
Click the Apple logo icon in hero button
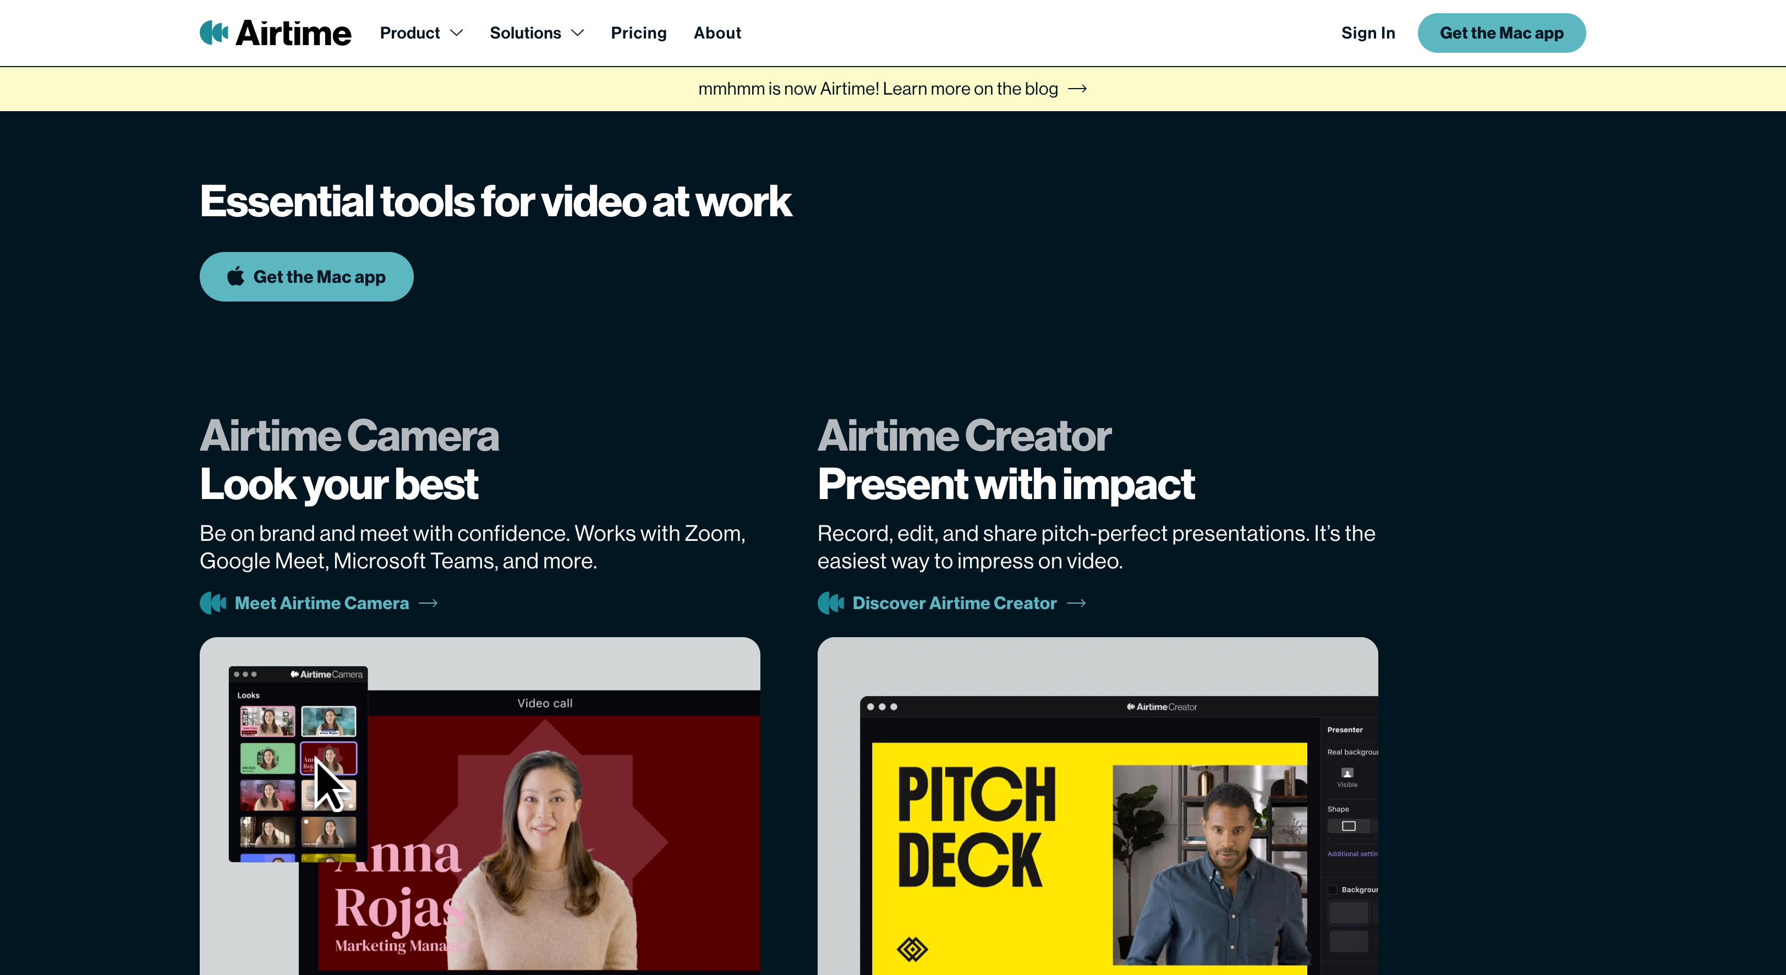tap(235, 276)
